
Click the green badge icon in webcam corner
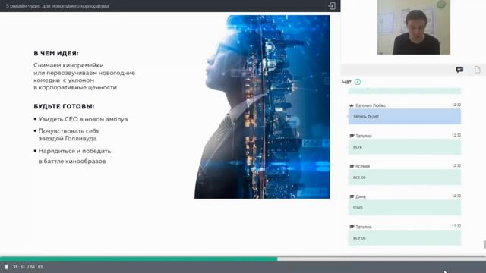click(x=441, y=5)
